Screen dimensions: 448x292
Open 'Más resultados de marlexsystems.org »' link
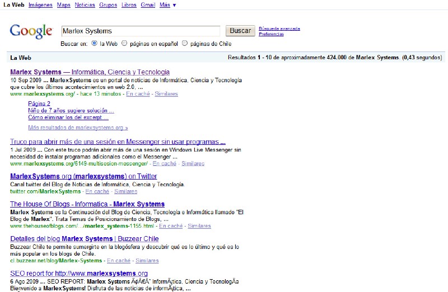78,128
